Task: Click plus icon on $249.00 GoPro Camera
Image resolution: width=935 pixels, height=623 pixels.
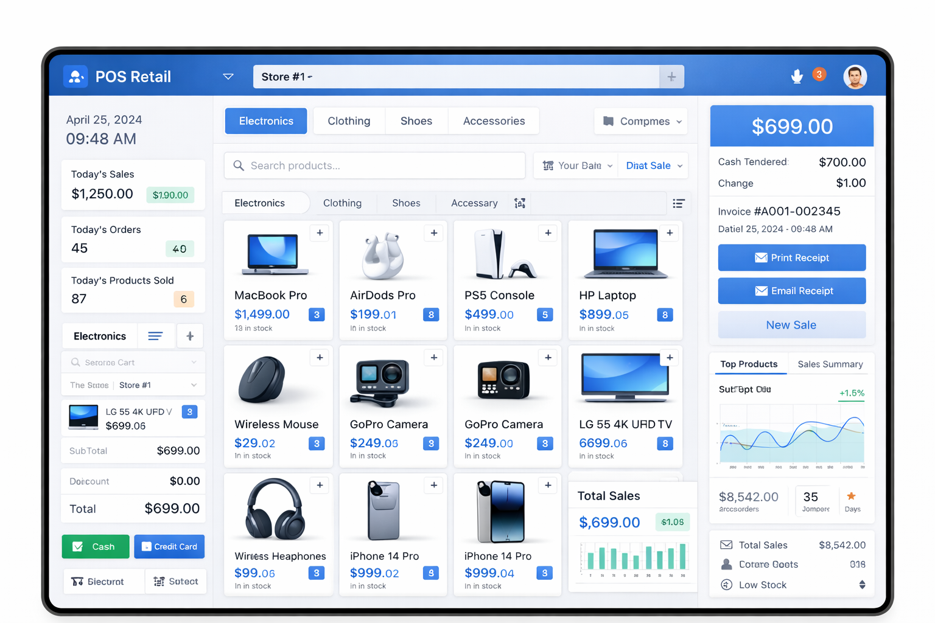Action: (x=548, y=358)
